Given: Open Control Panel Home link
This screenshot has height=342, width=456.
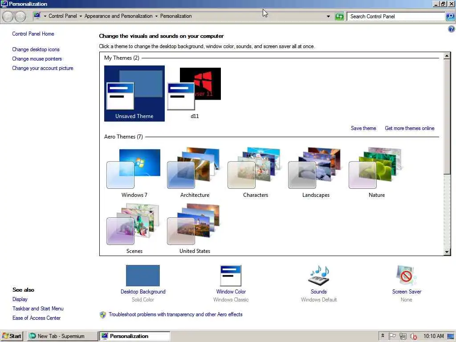Looking at the screenshot, I should tap(33, 34).
